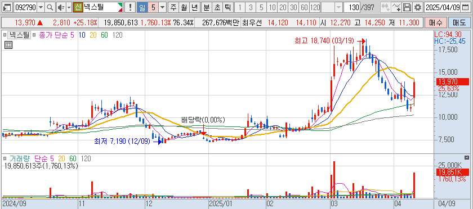
Task: Click the exclamation mark info icon
Action: pyautogui.click(x=130, y=7)
